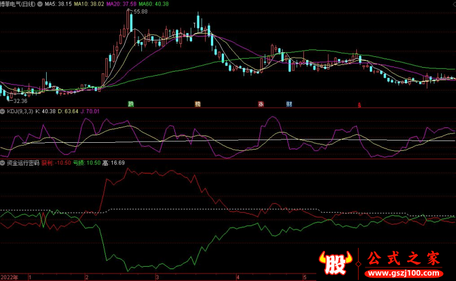Screen dimensions: 456x281
Task: Click the 博莘电气(日线) chart title
Action: (x=18, y=4)
